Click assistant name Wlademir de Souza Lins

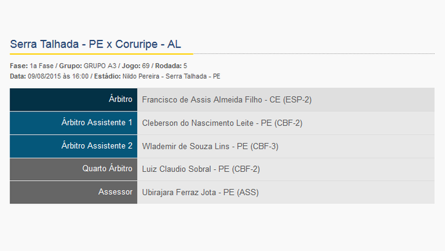[x=186, y=146]
